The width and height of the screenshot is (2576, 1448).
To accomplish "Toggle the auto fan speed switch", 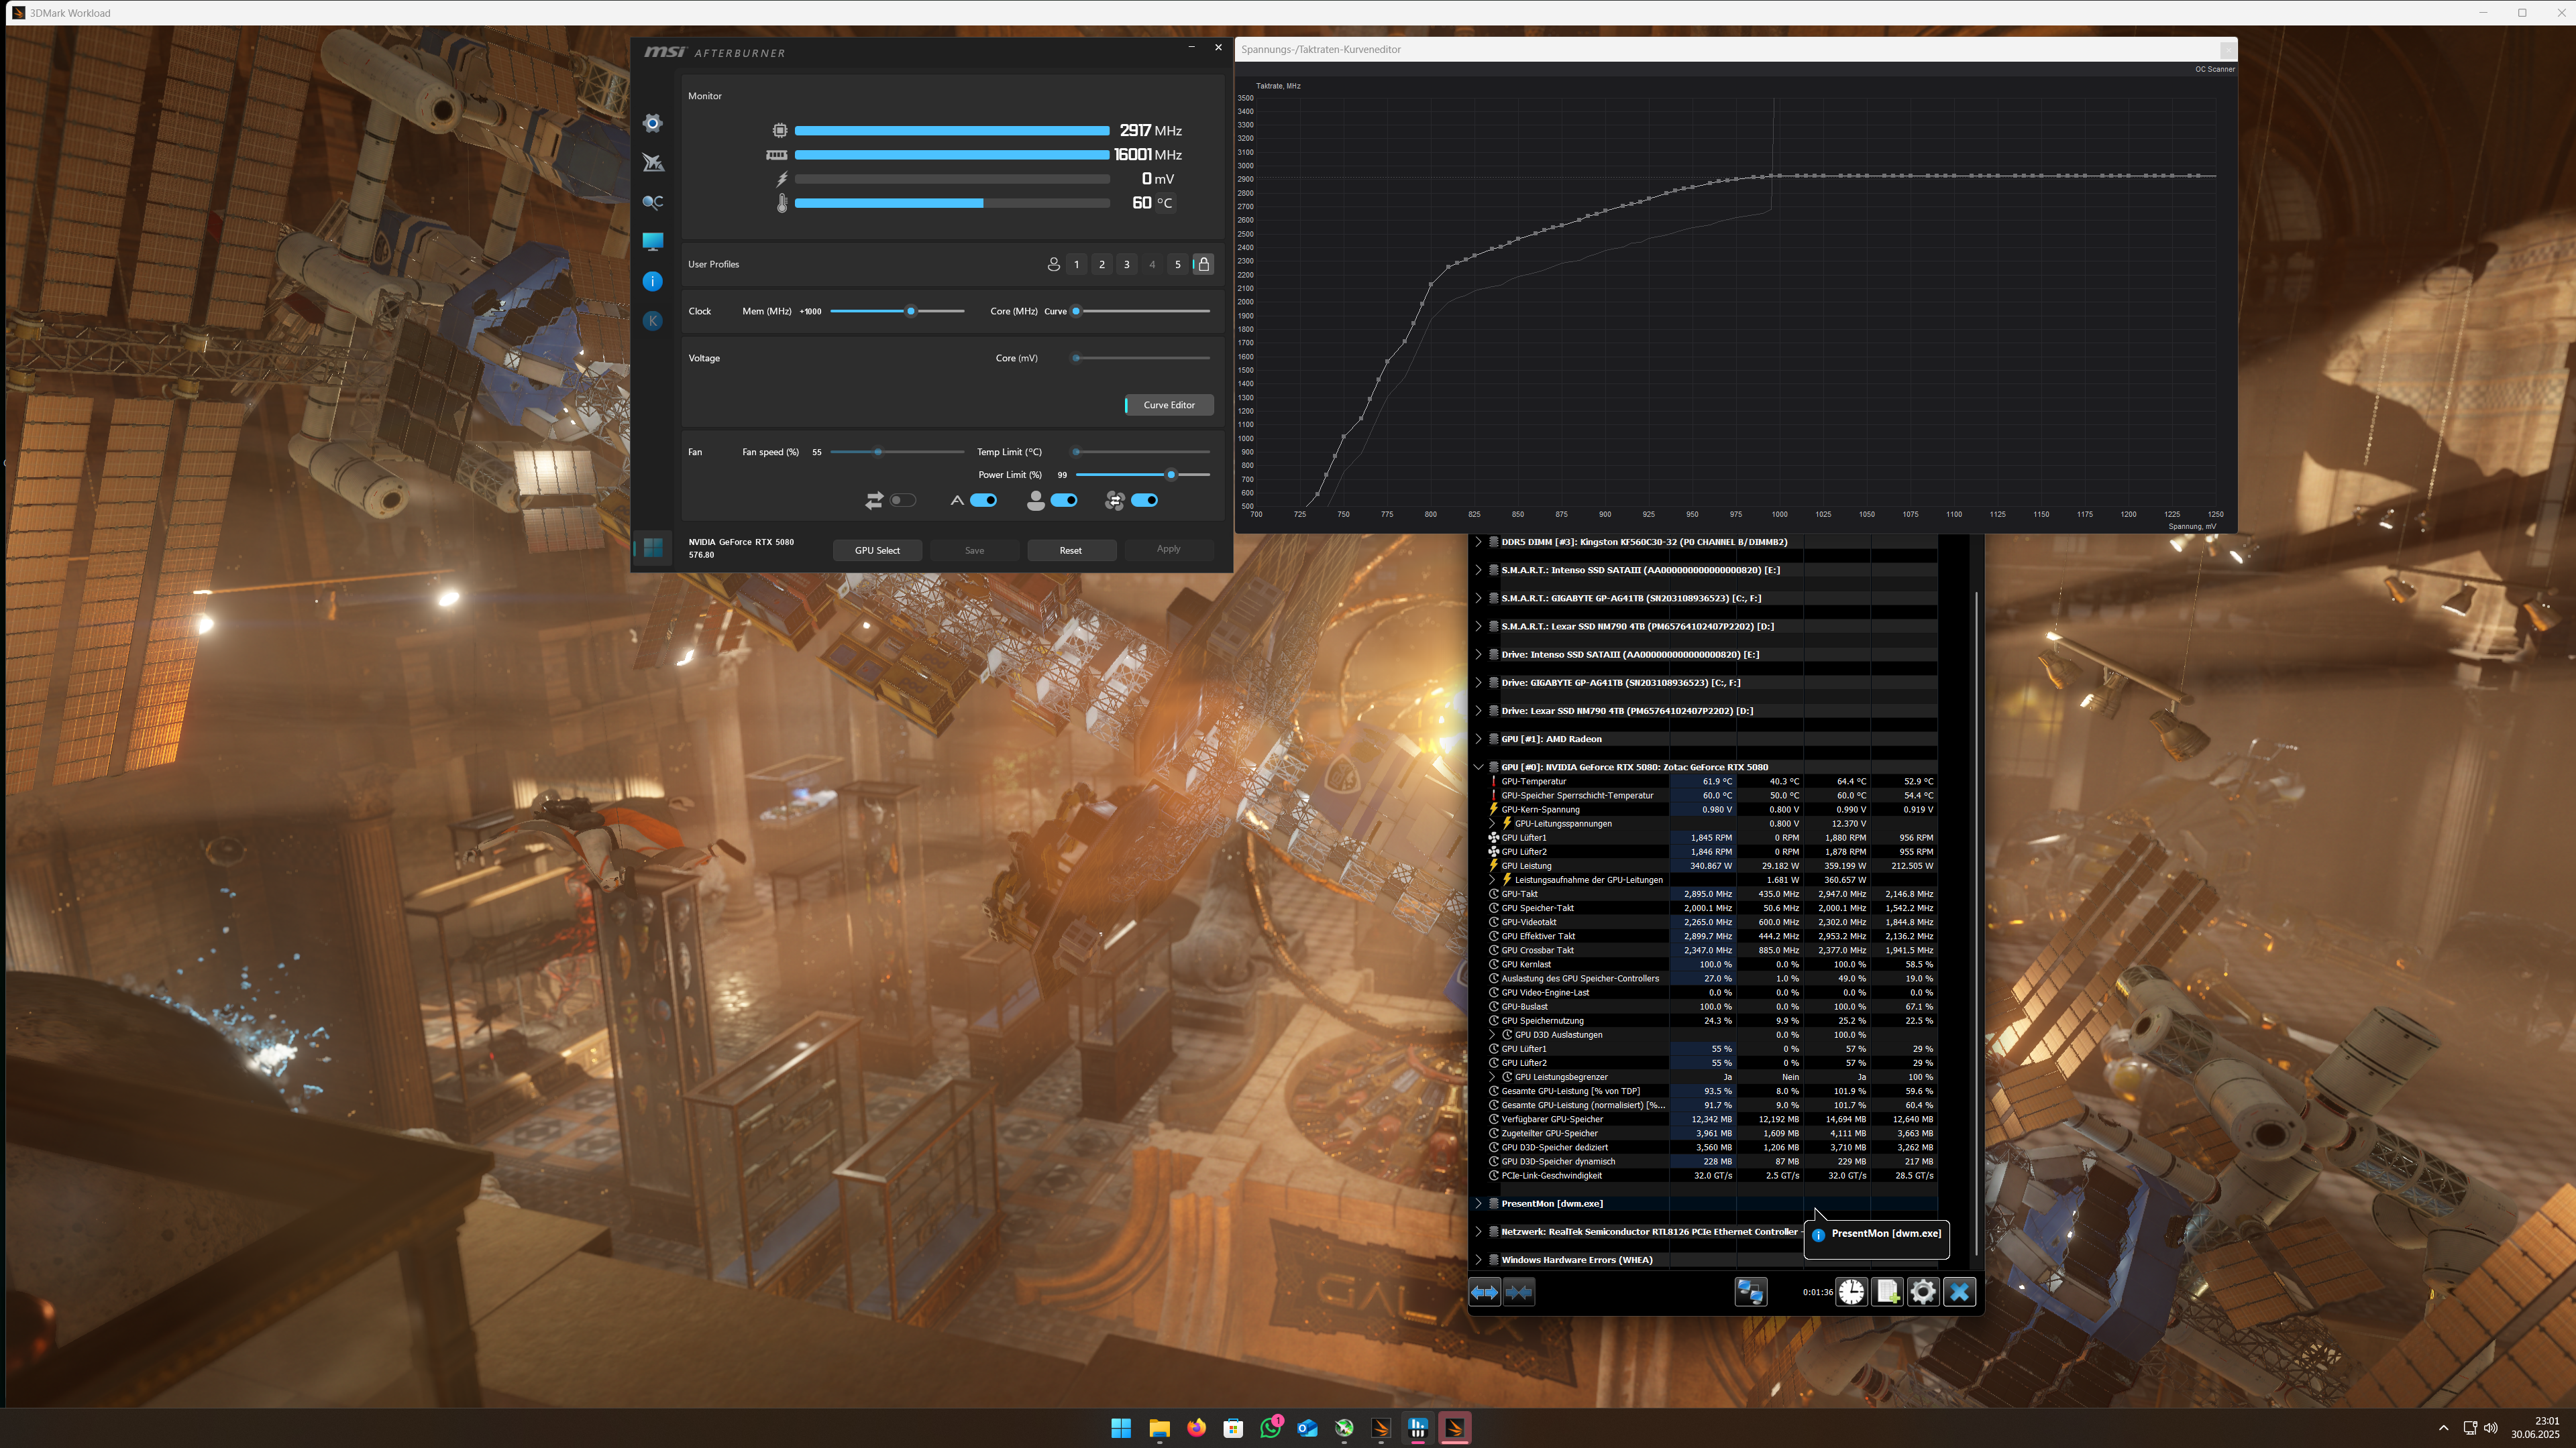I will 984,501.
